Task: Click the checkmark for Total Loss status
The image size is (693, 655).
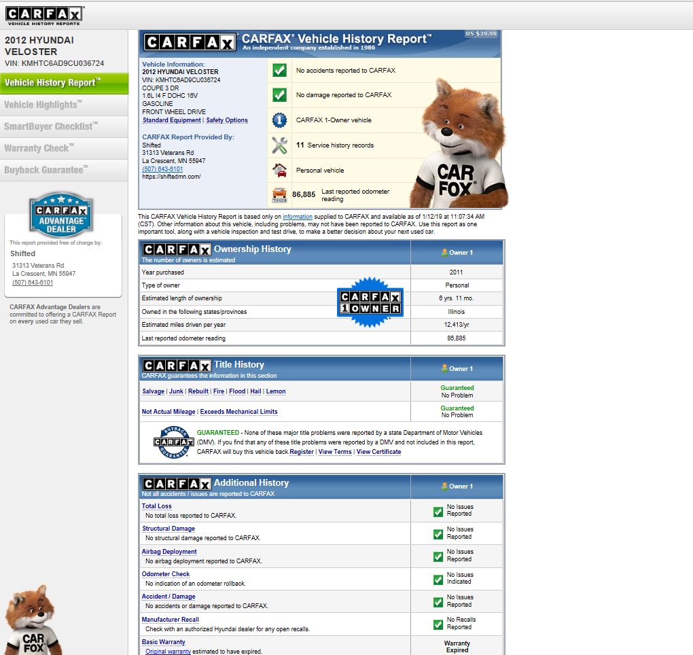Action: click(438, 512)
